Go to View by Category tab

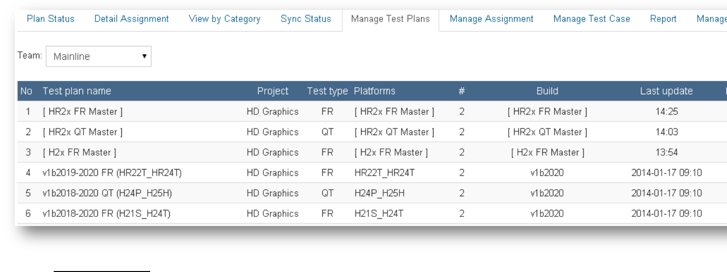[x=224, y=19]
